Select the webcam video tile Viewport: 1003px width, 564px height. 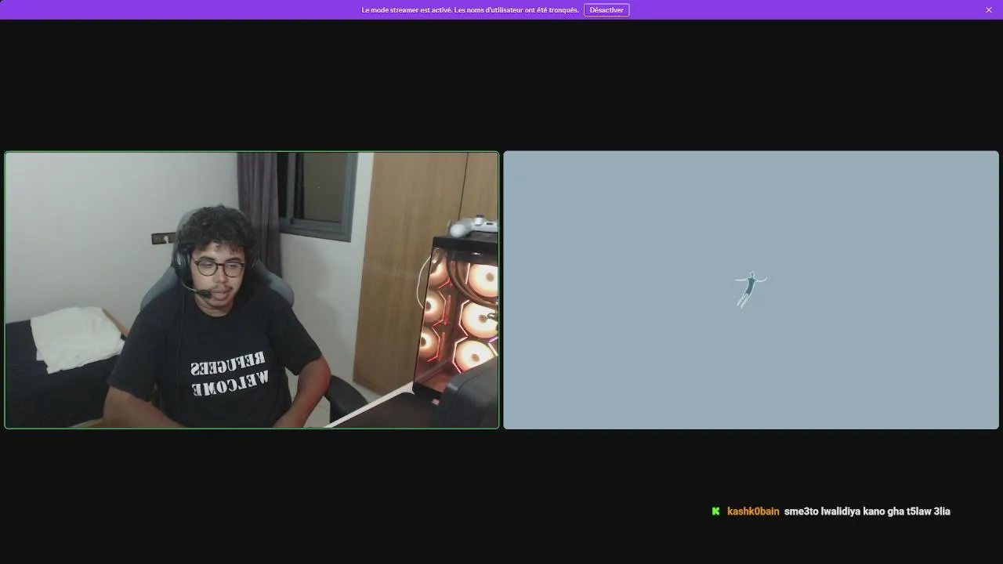pos(252,290)
